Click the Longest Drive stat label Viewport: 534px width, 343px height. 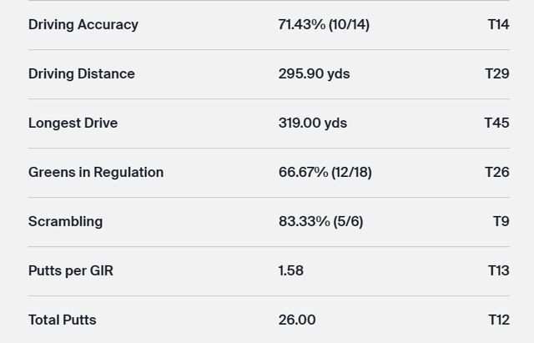(73, 123)
